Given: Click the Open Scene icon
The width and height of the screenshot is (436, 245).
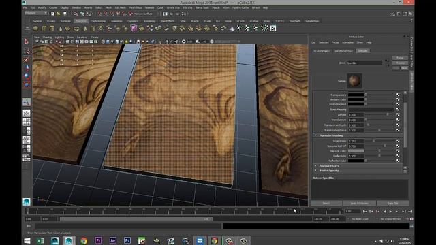Looking at the screenshot, I should [59, 14].
